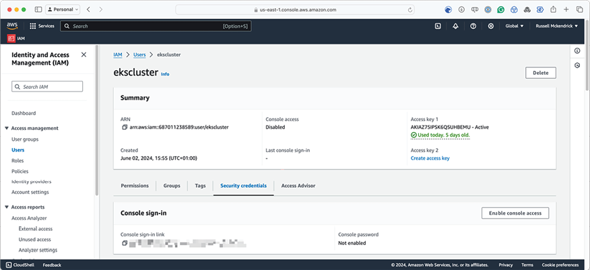Viewport: 590px width, 270px height.
Task: Open the Safari downloads icon
Action: (461, 10)
